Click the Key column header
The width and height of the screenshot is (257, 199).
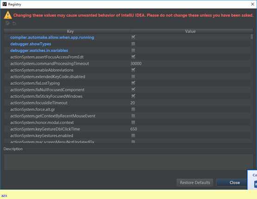70,31
